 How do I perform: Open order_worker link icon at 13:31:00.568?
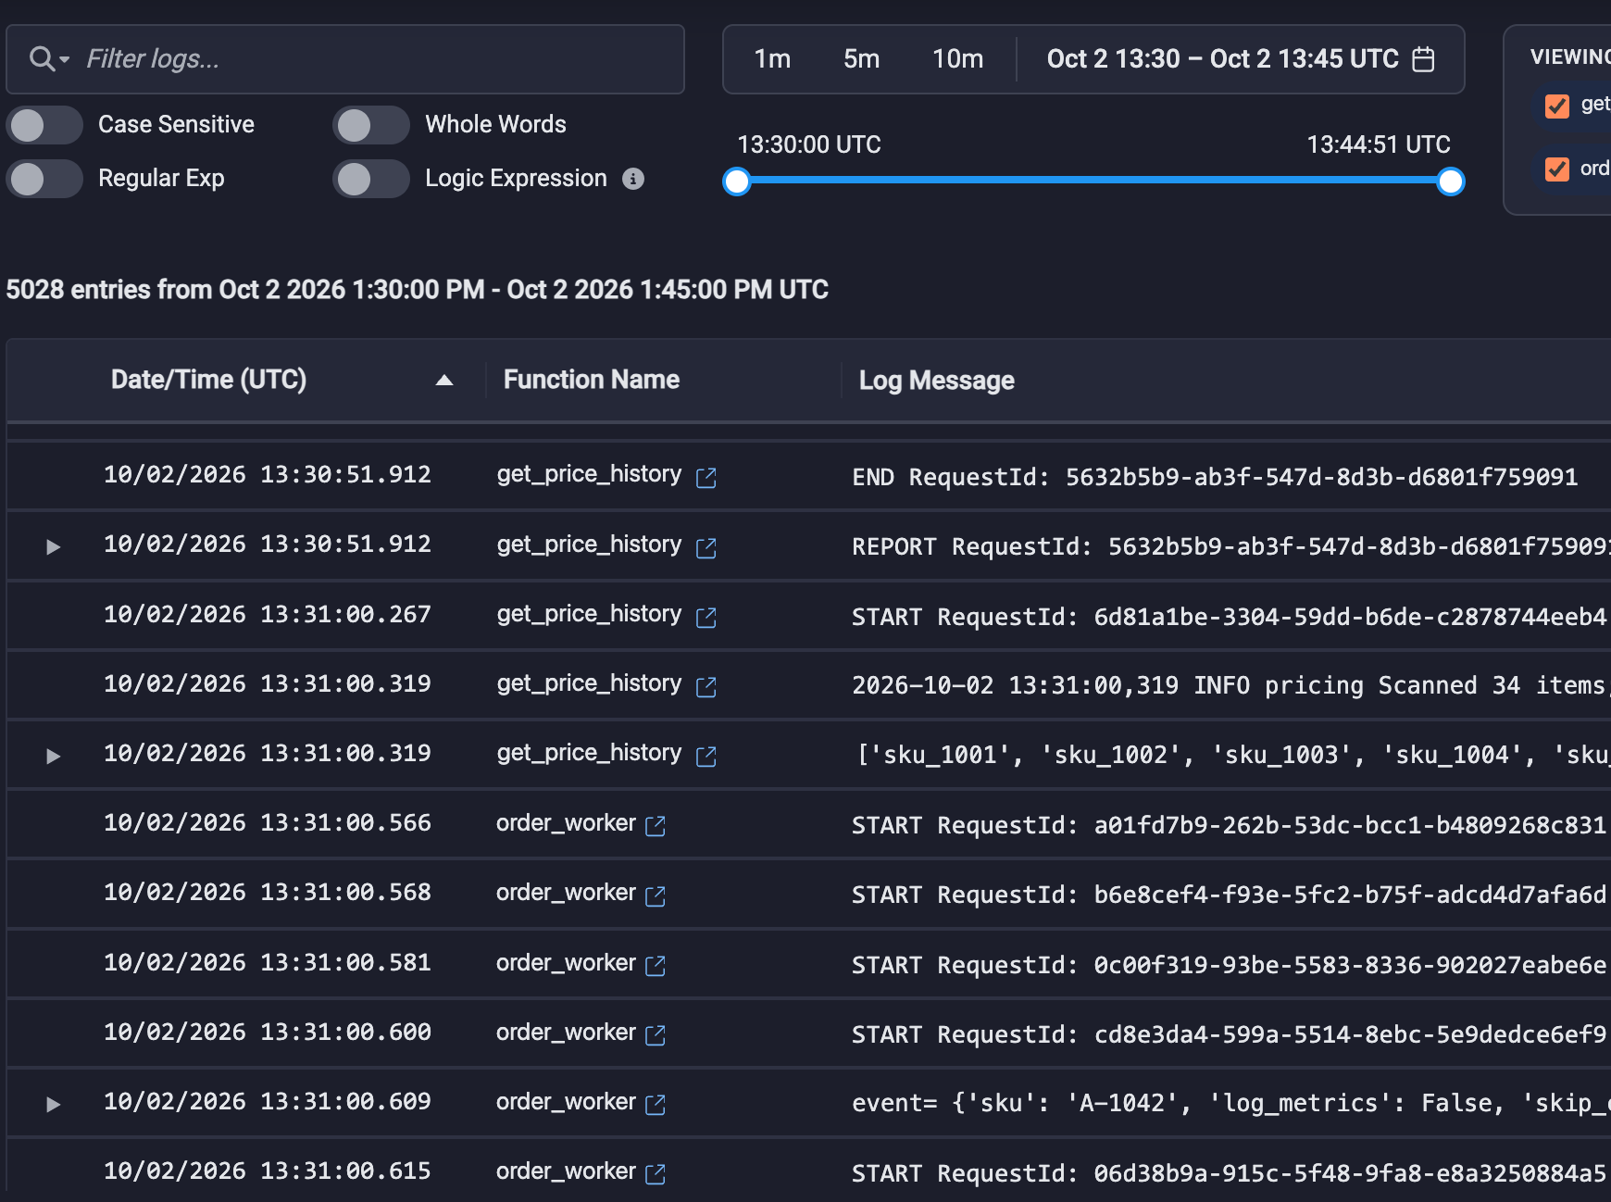pyautogui.click(x=656, y=896)
